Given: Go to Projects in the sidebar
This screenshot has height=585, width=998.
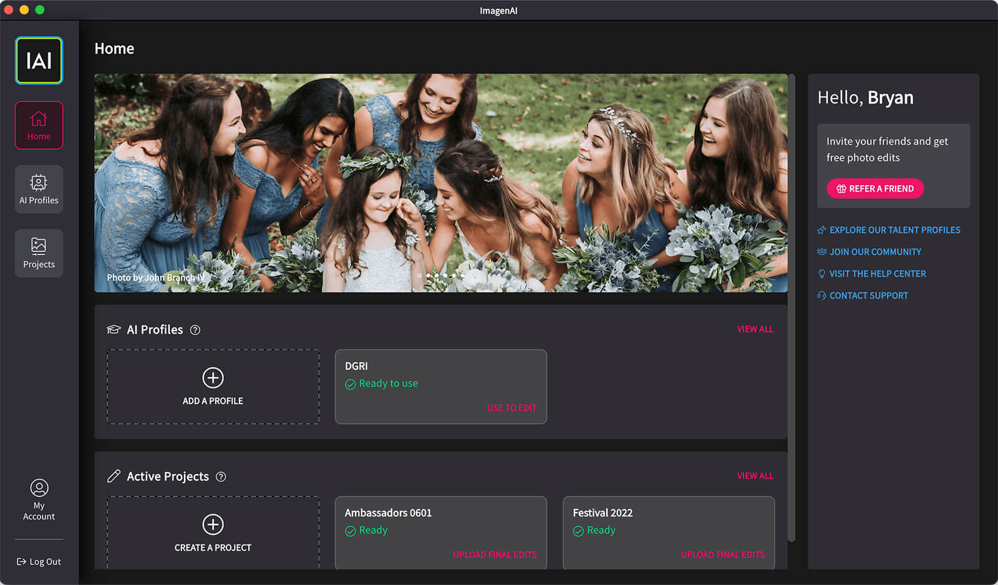Looking at the screenshot, I should (39, 253).
